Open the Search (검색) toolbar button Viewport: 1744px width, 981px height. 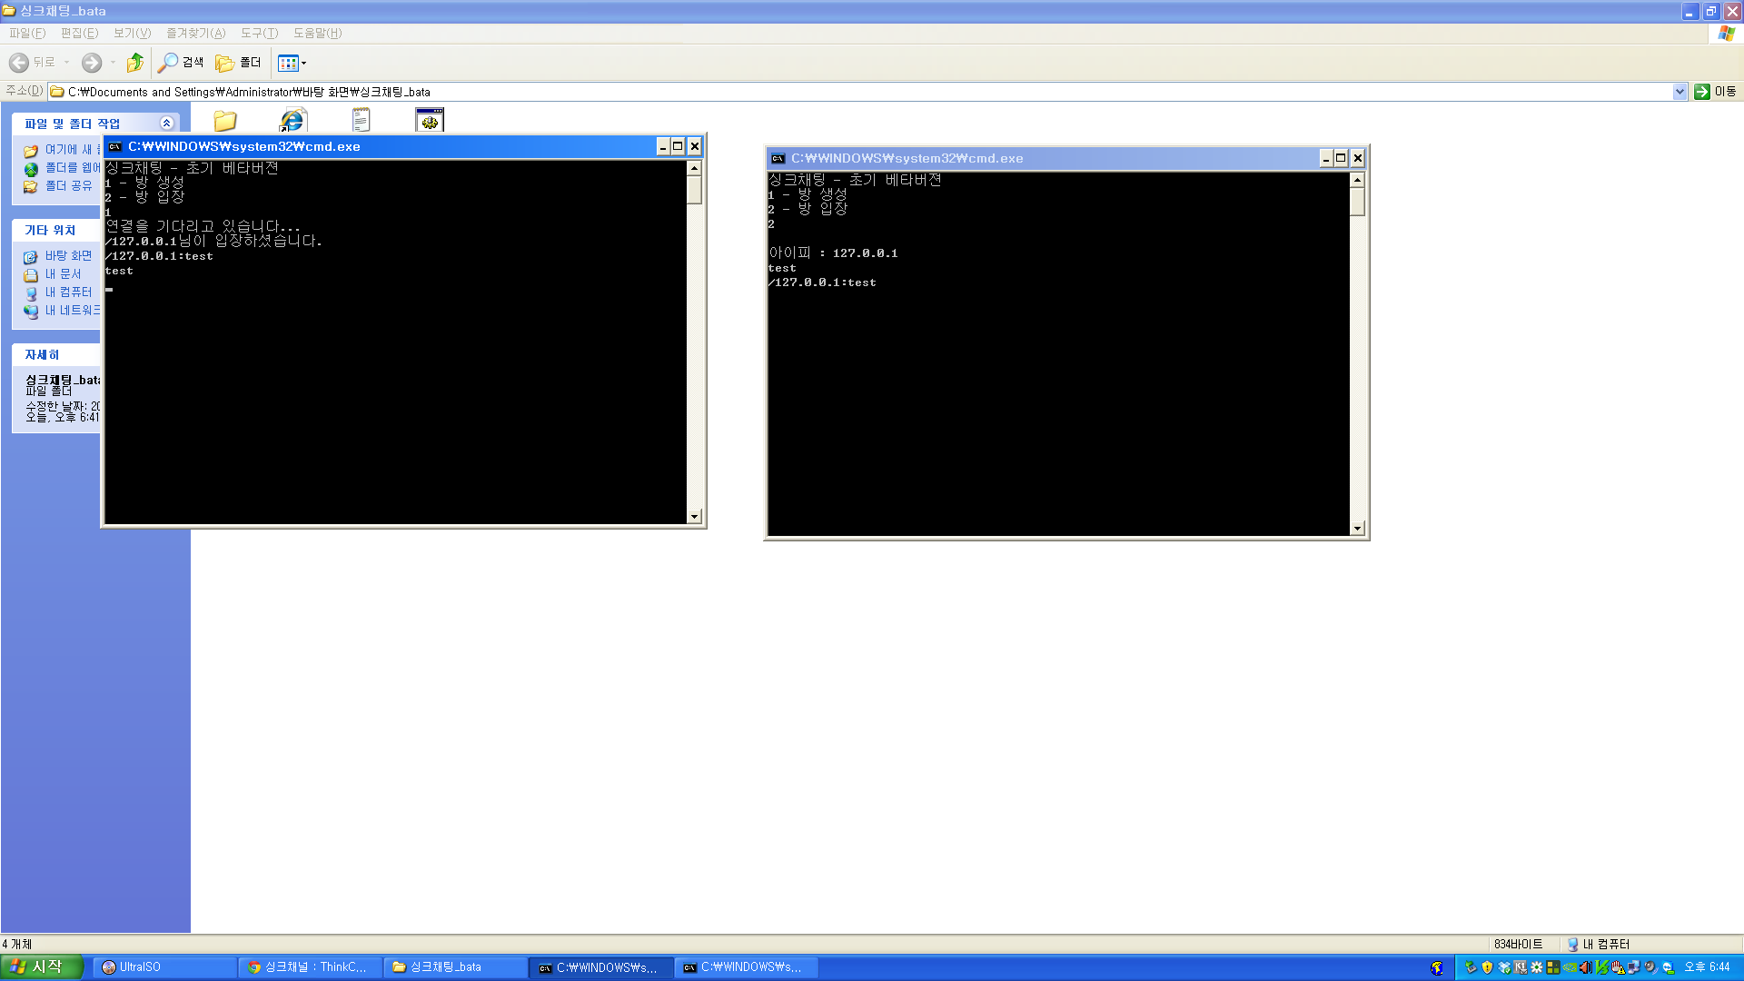pyautogui.click(x=181, y=63)
